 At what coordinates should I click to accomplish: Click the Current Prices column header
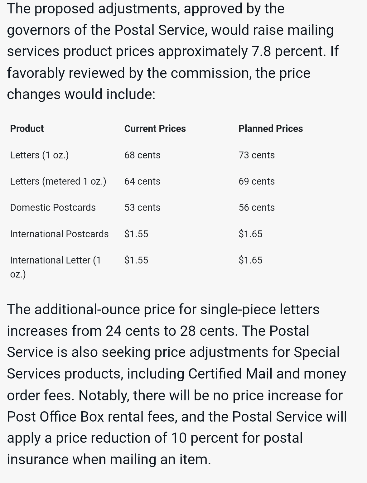click(x=155, y=128)
